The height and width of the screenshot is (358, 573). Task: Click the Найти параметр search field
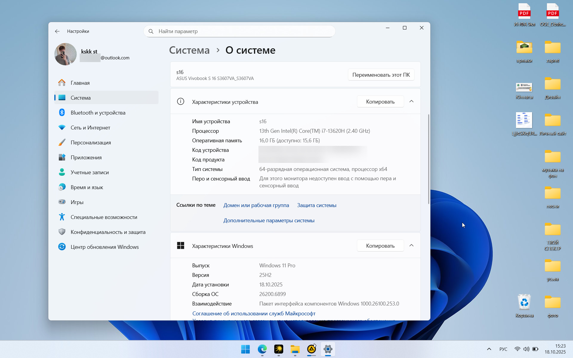click(x=239, y=31)
